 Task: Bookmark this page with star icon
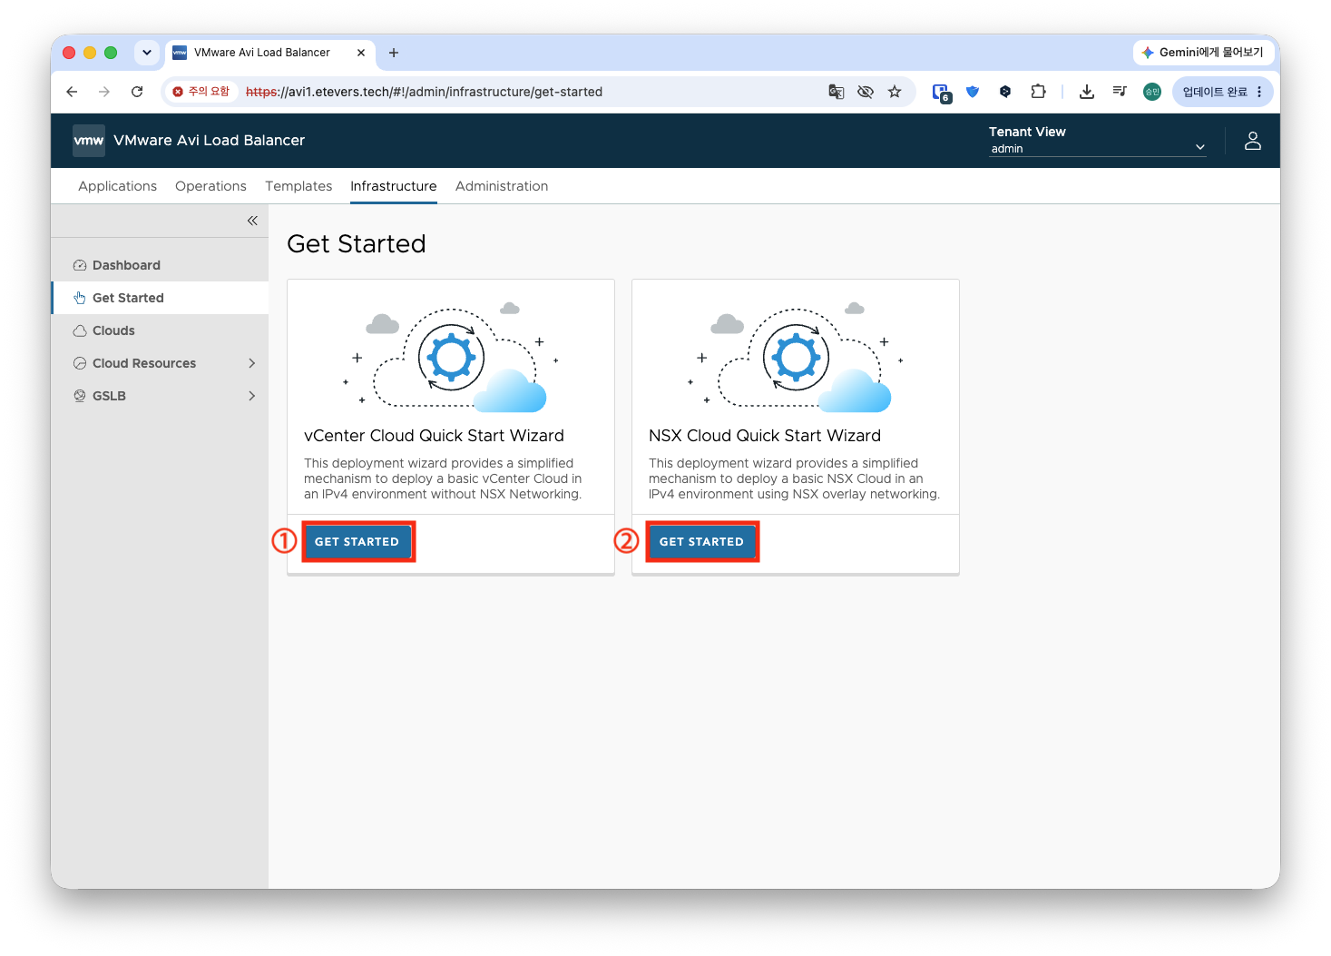point(895,92)
